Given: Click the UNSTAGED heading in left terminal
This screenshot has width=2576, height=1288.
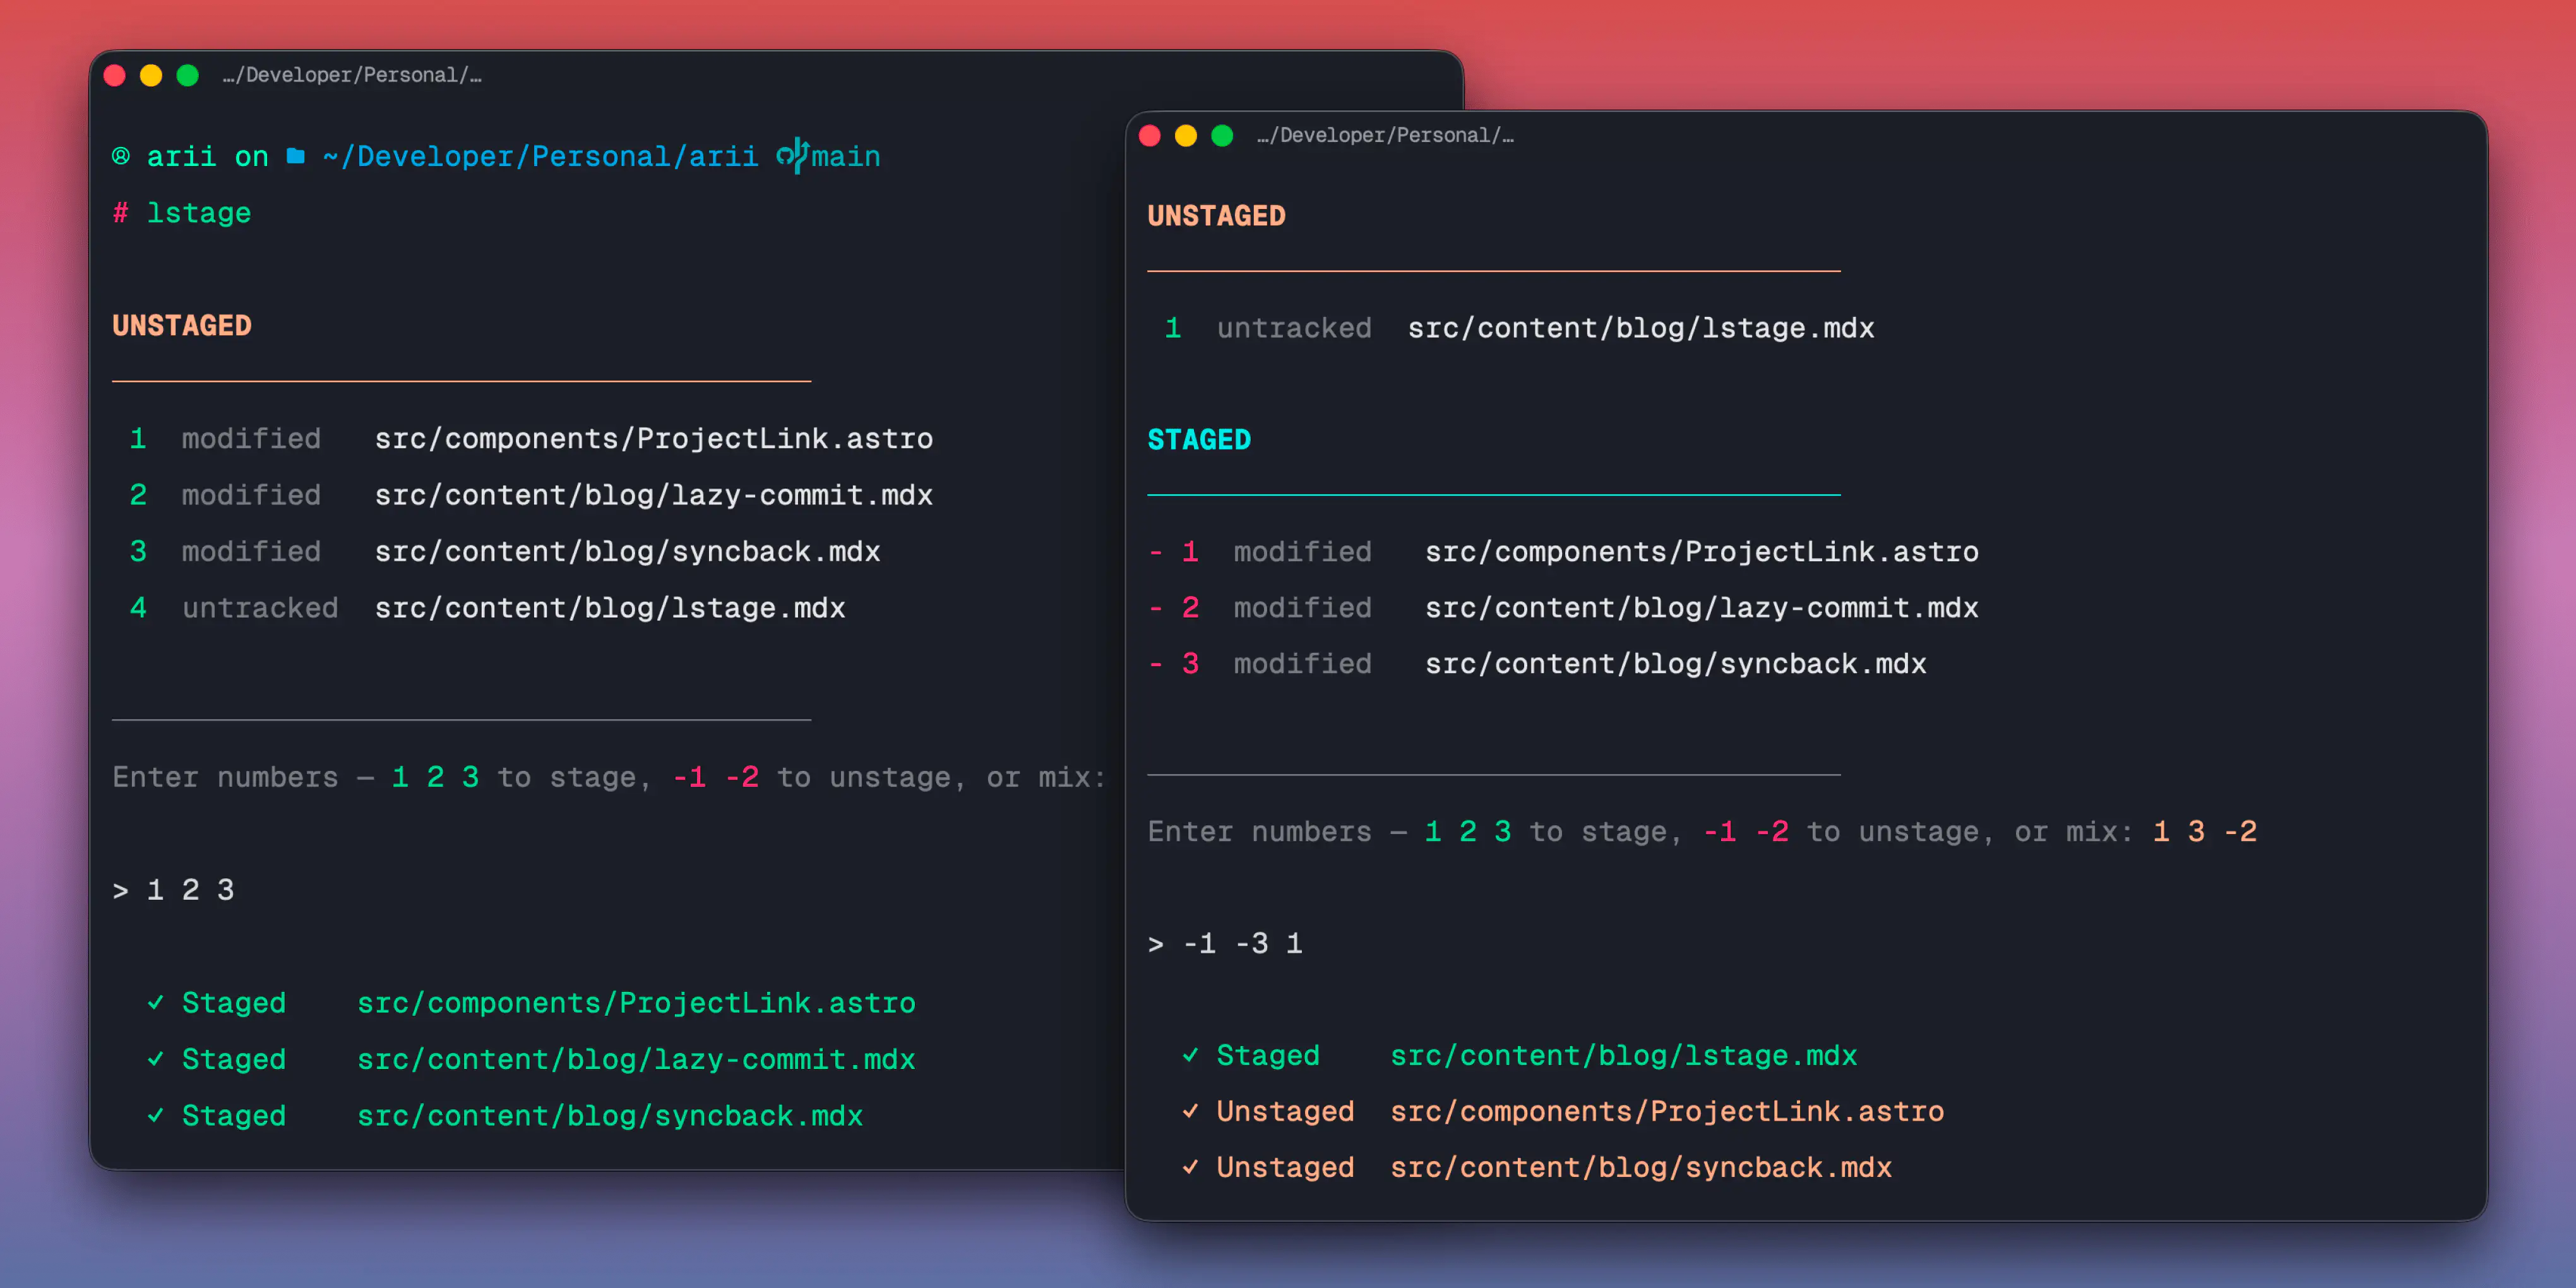Looking at the screenshot, I should point(182,325).
